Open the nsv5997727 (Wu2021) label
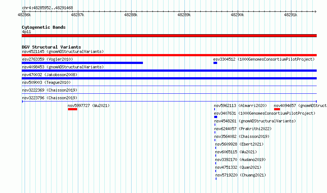 (x=89, y=106)
